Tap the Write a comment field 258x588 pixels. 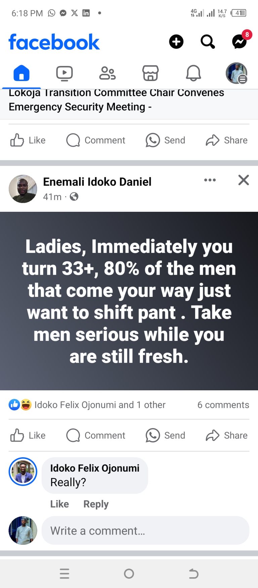point(145,531)
